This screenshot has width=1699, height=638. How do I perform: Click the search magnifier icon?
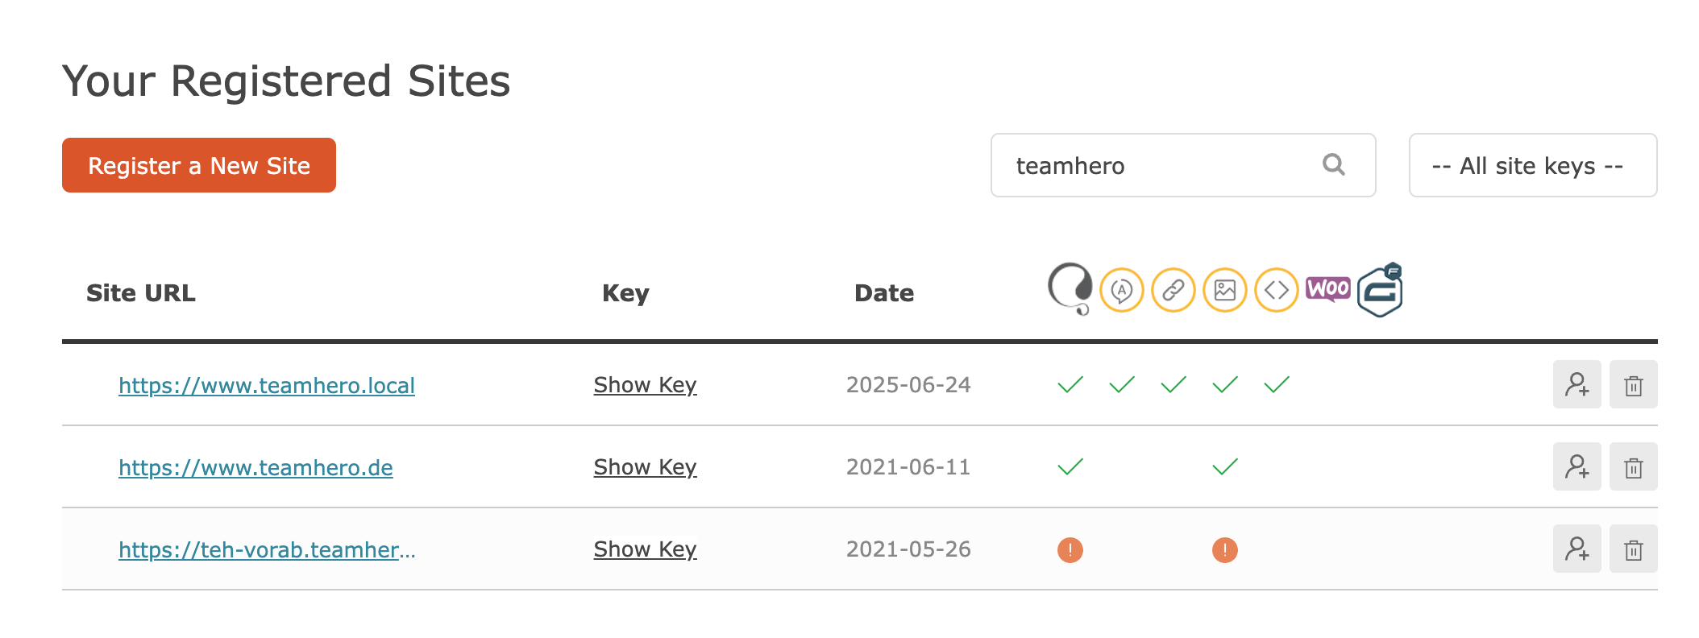coord(1334,164)
